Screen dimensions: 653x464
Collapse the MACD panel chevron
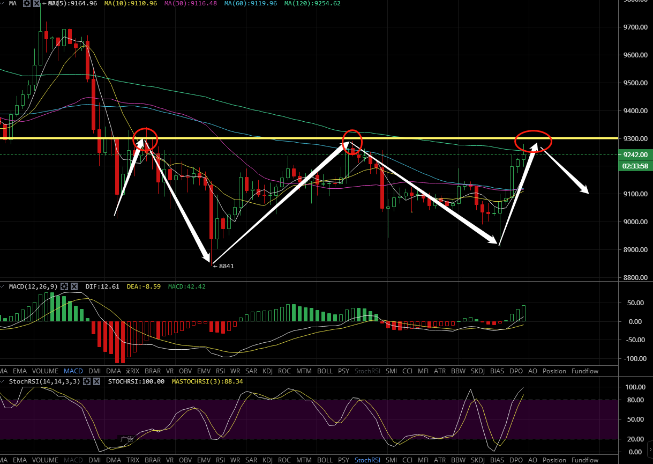(x=3, y=286)
